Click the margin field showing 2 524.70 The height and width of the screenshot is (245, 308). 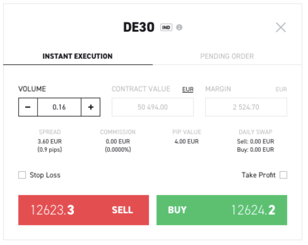(x=246, y=107)
